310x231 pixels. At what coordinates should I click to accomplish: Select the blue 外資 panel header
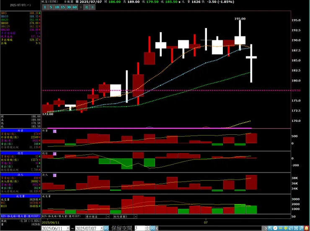click(x=21, y=131)
